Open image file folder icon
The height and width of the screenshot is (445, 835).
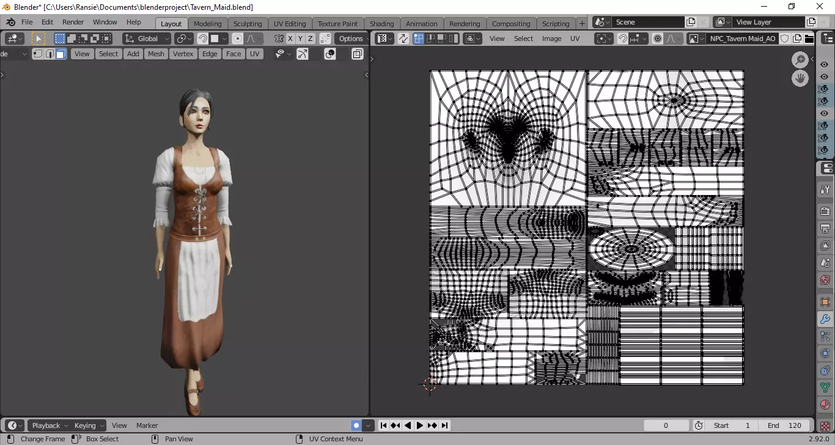click(809, 39)
